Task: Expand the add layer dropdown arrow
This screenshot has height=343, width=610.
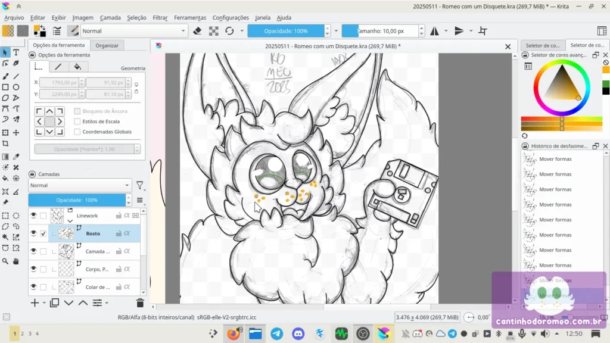Action: [x=44, y=303]
